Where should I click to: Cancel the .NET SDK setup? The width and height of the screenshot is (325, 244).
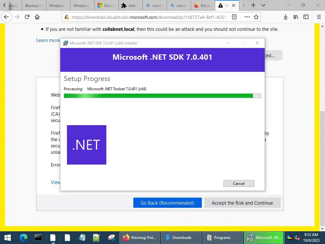[x=239, y=183]
